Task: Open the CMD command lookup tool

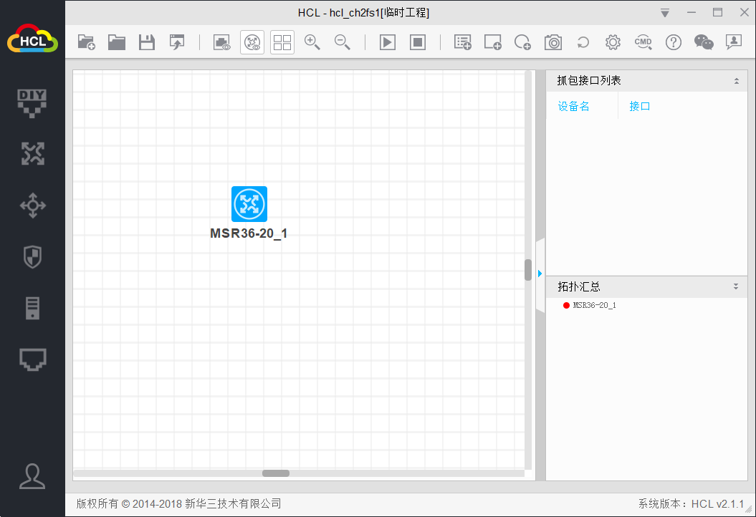Action: (x=643, y=42)
